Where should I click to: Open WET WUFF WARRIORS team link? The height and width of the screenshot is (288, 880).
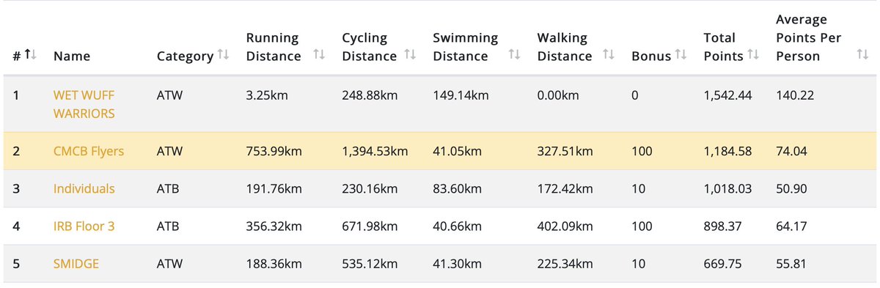click(84, 104)
